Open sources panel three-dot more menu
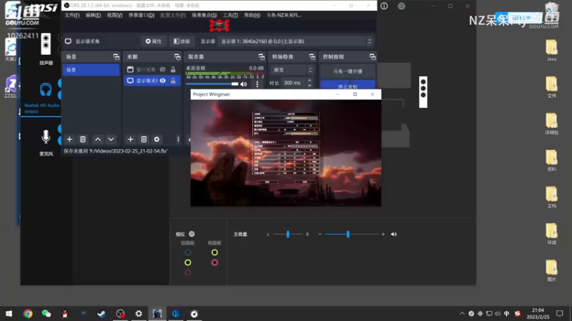Screen dimensions: 572x321 point(178,139)
